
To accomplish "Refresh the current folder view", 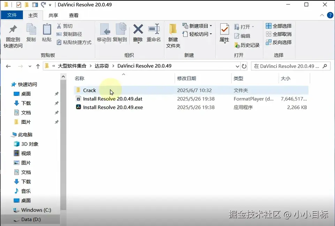I will tap(244, 66).
